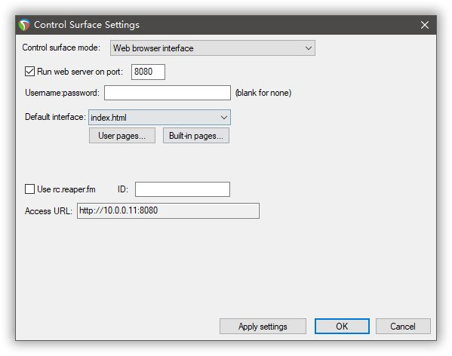Click the ID text field
The width and height of the screenshot is (452, 356).
(183, 189)
